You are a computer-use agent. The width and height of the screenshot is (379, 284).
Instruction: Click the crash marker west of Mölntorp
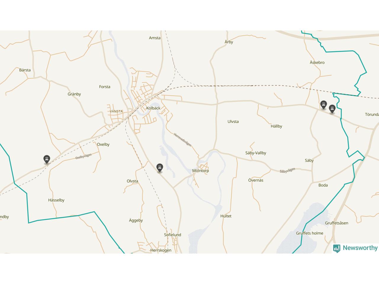tap(160, 168)
